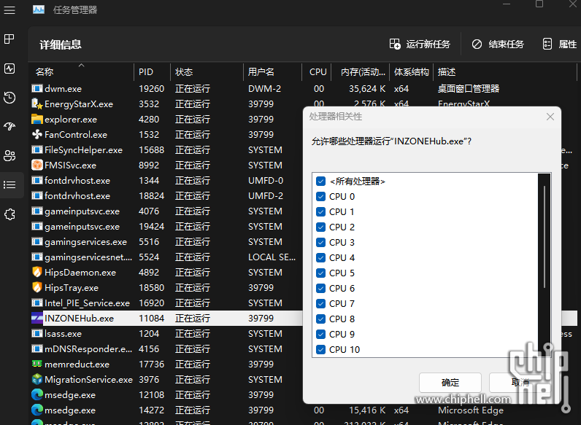The image size is (581, 425).
Task: Select fontdrvhost.exe with PID 1344
Action: coord(166,180)
